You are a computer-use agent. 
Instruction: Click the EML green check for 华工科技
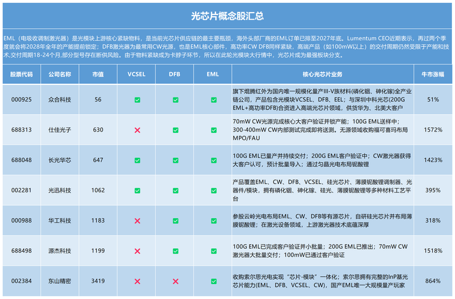pos(214,221)
